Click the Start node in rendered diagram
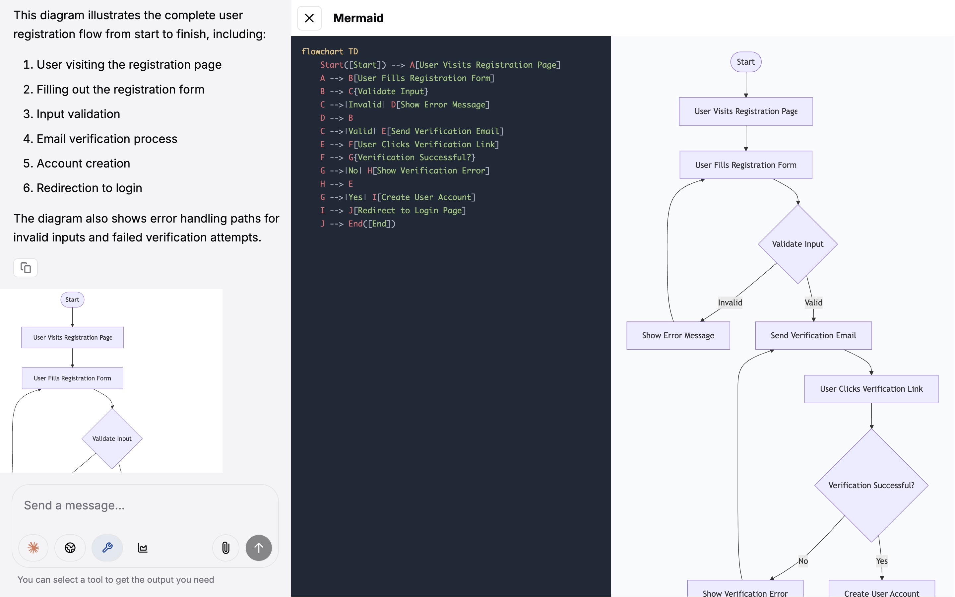 746,62
